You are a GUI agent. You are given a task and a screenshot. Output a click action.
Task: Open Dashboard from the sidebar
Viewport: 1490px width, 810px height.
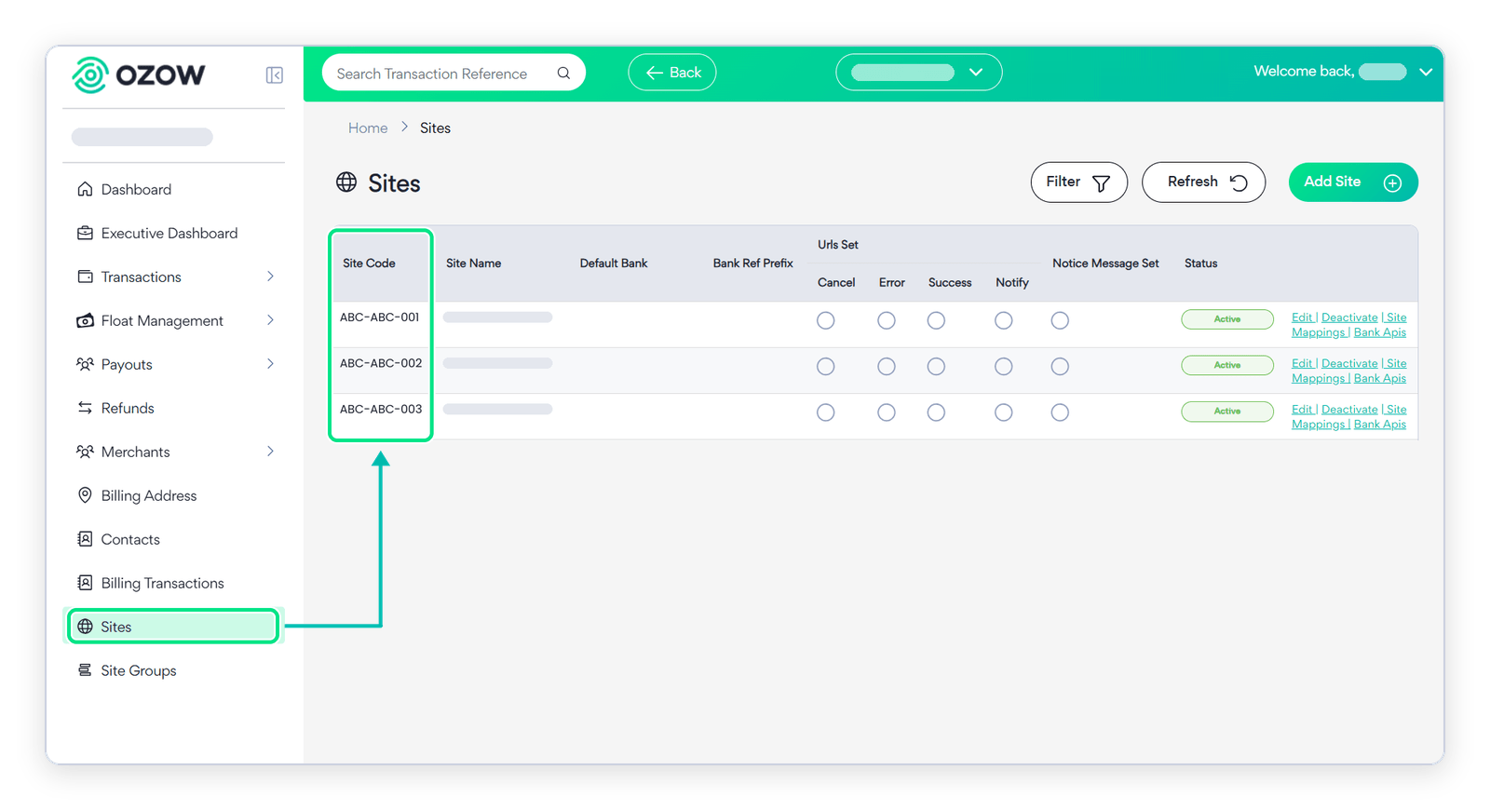(x=136, y=189)
